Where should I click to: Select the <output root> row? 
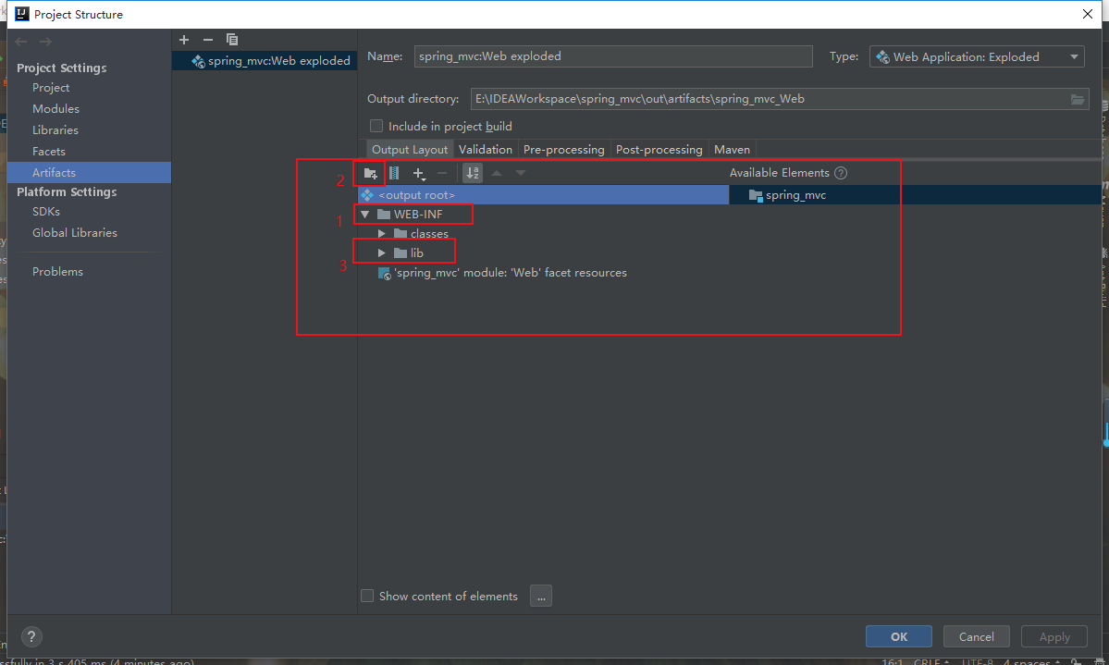pos(543,195)
